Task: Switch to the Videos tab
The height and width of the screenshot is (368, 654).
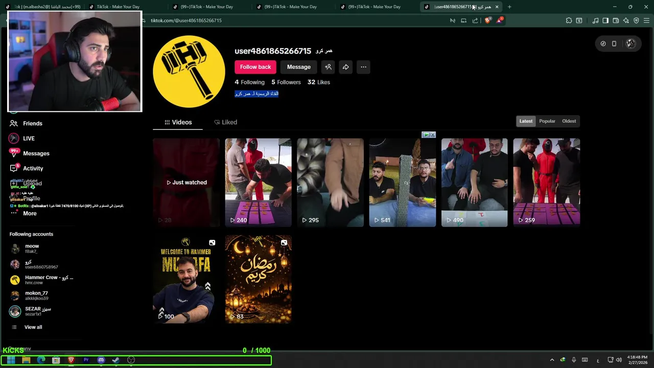Action: click(x=178, y=122)
